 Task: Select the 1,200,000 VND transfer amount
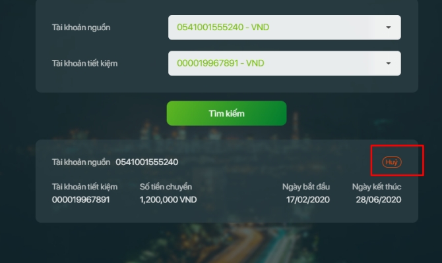point(168,200)
